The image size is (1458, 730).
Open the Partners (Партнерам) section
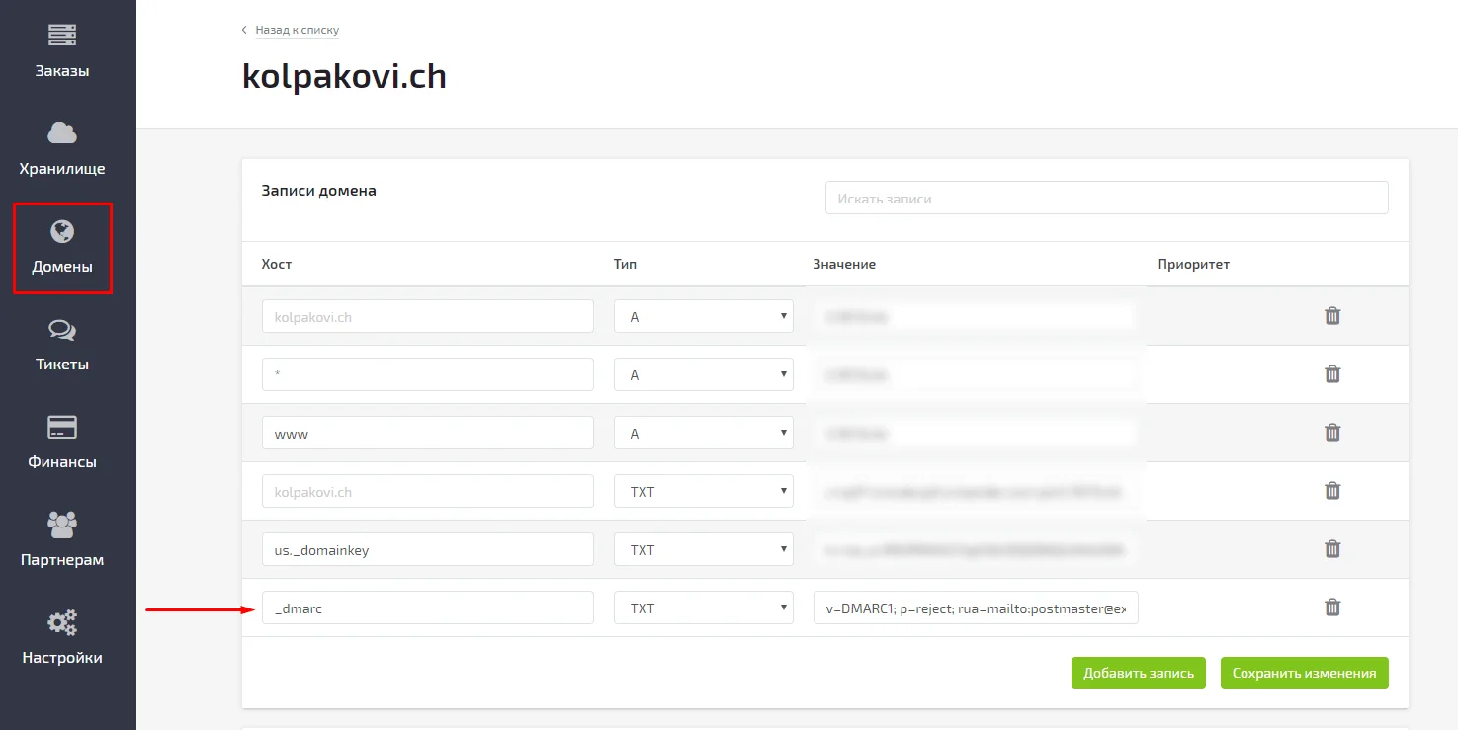[62, 539]
